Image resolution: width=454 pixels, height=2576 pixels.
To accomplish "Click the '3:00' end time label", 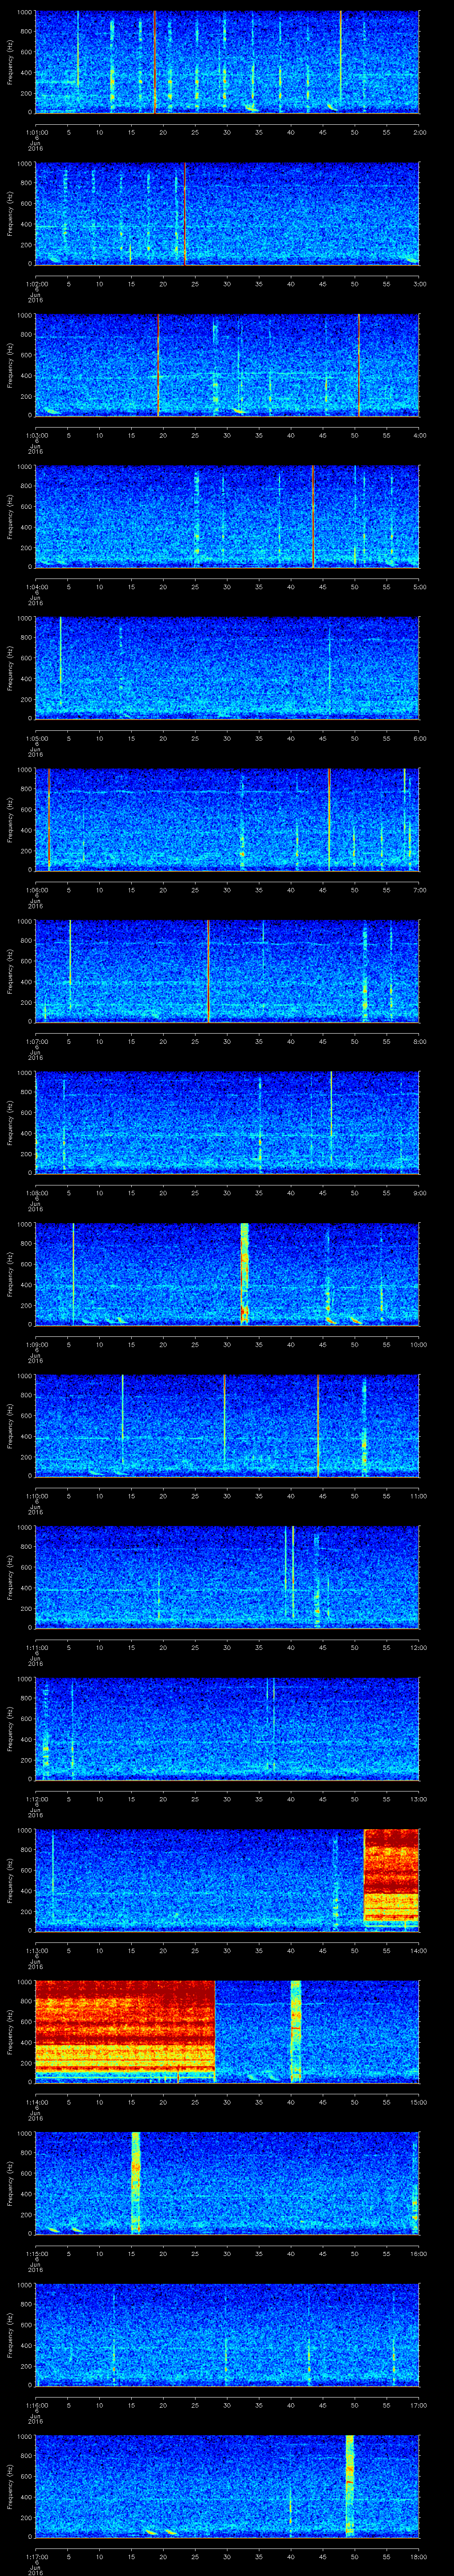I will tap(419, 284).
